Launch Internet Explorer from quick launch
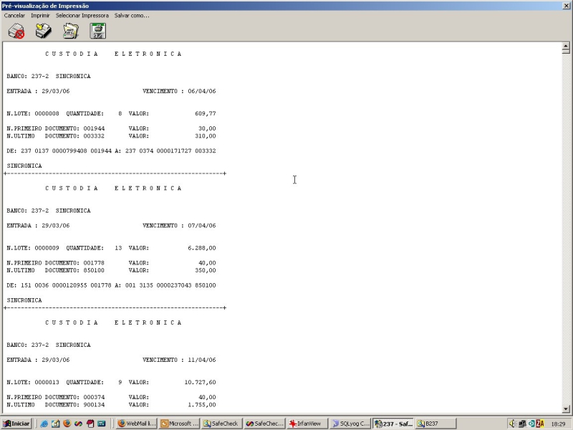Screen dimensions: 573x430 point(44,424)
